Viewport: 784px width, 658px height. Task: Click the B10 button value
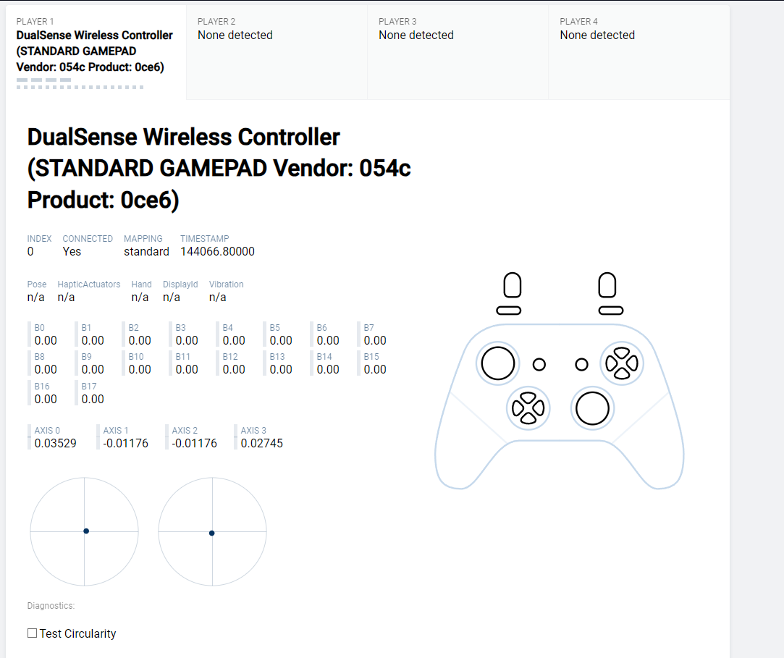140,369
